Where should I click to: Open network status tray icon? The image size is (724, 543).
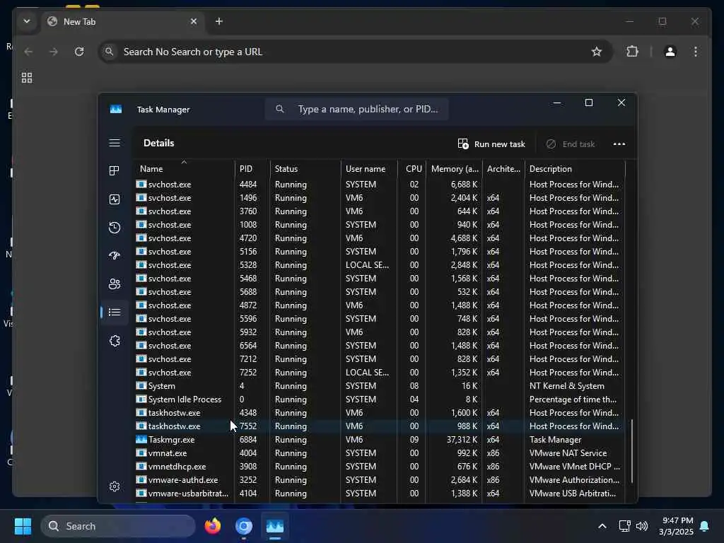[624, 526]
